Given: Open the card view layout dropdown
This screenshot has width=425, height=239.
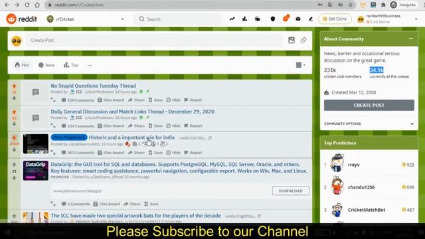Looking at the screenshot, I should [x=300, y=65].
